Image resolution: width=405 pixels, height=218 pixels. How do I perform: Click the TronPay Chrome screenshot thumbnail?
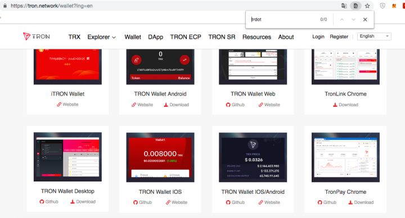coord(345,157)
